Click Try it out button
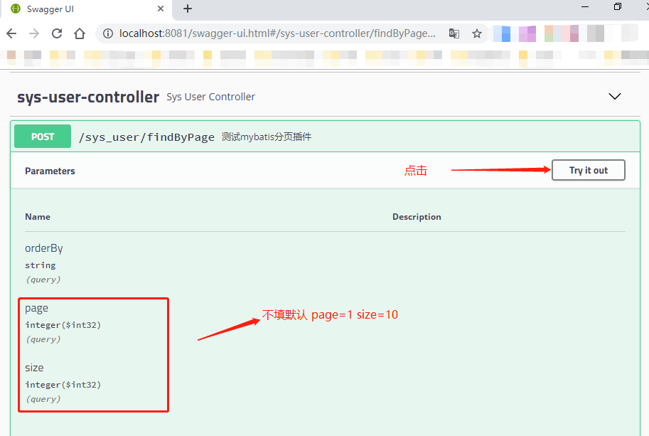Image resolution: width=649 pixels, height=436 pixels. tap(588, 170)
